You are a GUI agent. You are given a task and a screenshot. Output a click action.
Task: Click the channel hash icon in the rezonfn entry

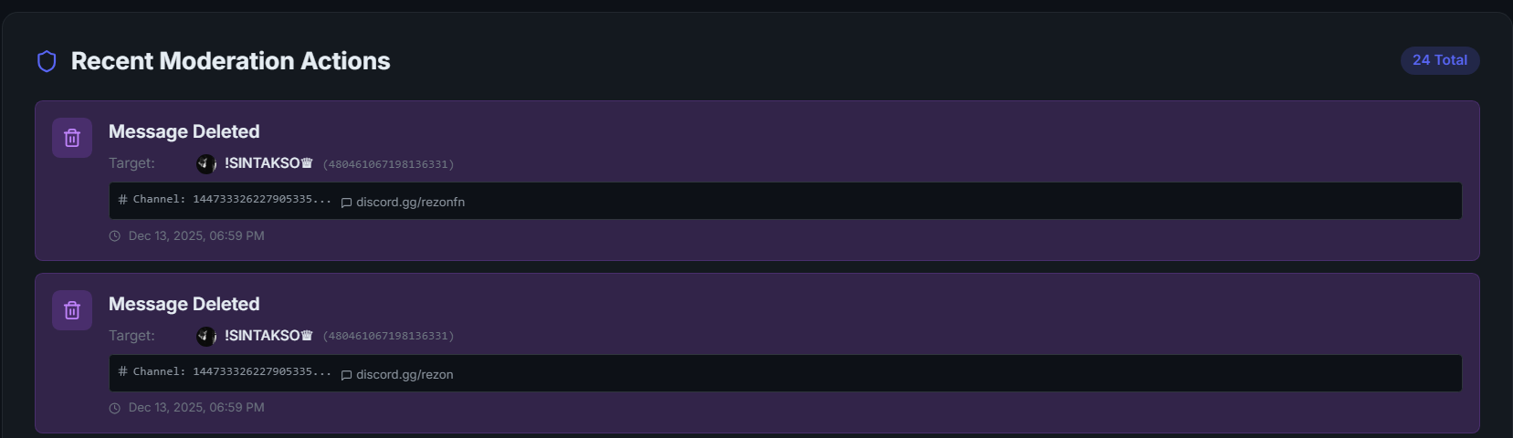click(122, 199)
